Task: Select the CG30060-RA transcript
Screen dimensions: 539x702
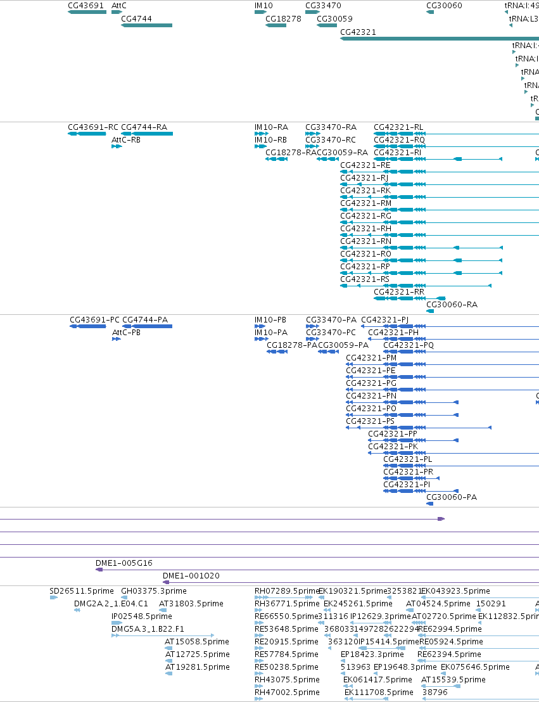Action: click(x=452, y=305)
